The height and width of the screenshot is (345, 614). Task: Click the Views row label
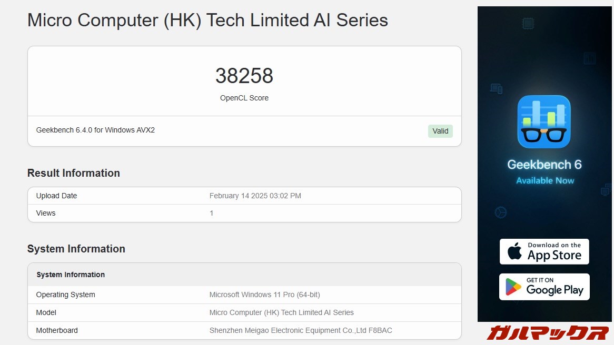point(46,213)
